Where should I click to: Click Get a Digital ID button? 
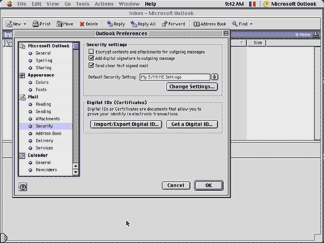pyautogui.click(x=192, y=124)
